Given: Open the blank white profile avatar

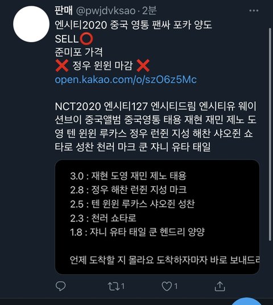Looking at the screenshot, I should (x=31, y=24).
